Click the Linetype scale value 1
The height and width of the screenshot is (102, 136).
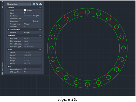click(x=32, y=18)
